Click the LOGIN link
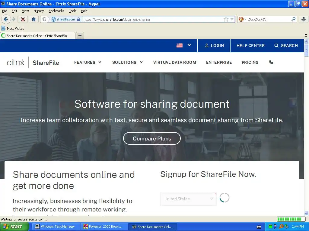This screenshot has height=231, width=309. coord(214,46)
